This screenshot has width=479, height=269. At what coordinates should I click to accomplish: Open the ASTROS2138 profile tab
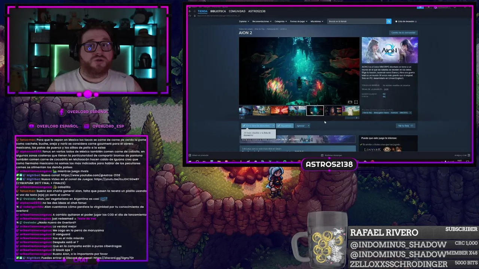(x=257, y=11)
